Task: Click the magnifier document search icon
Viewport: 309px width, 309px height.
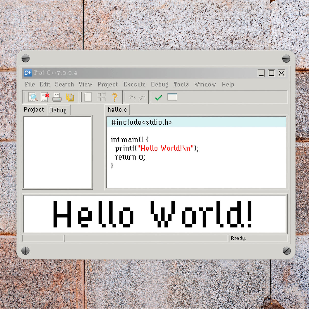Action: pyautogui.click(x=33, y=97)
